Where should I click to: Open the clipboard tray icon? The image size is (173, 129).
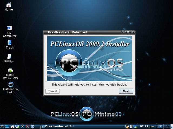pyautogui.click(x=131, y=127)
